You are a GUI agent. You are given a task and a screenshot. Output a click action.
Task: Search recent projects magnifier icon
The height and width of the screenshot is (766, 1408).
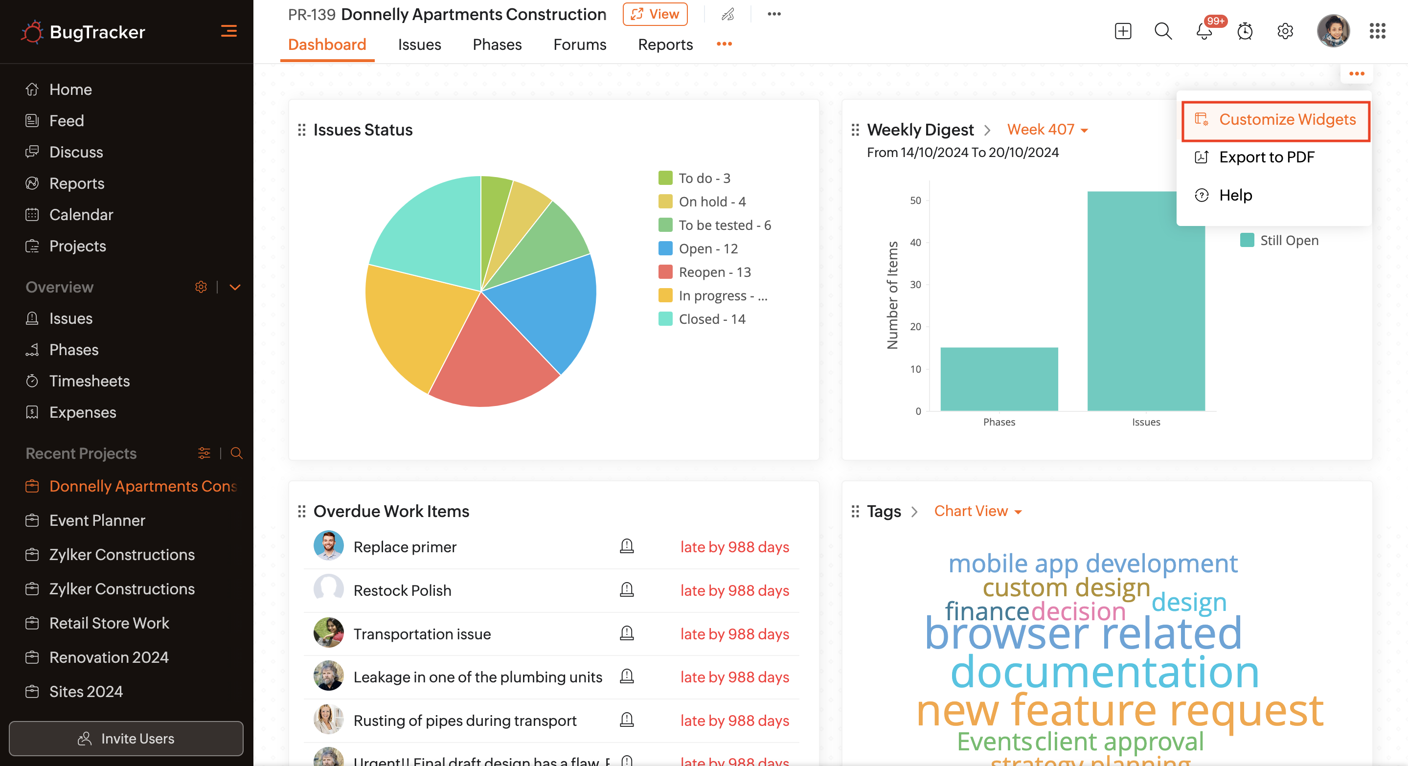click(236, 453)
